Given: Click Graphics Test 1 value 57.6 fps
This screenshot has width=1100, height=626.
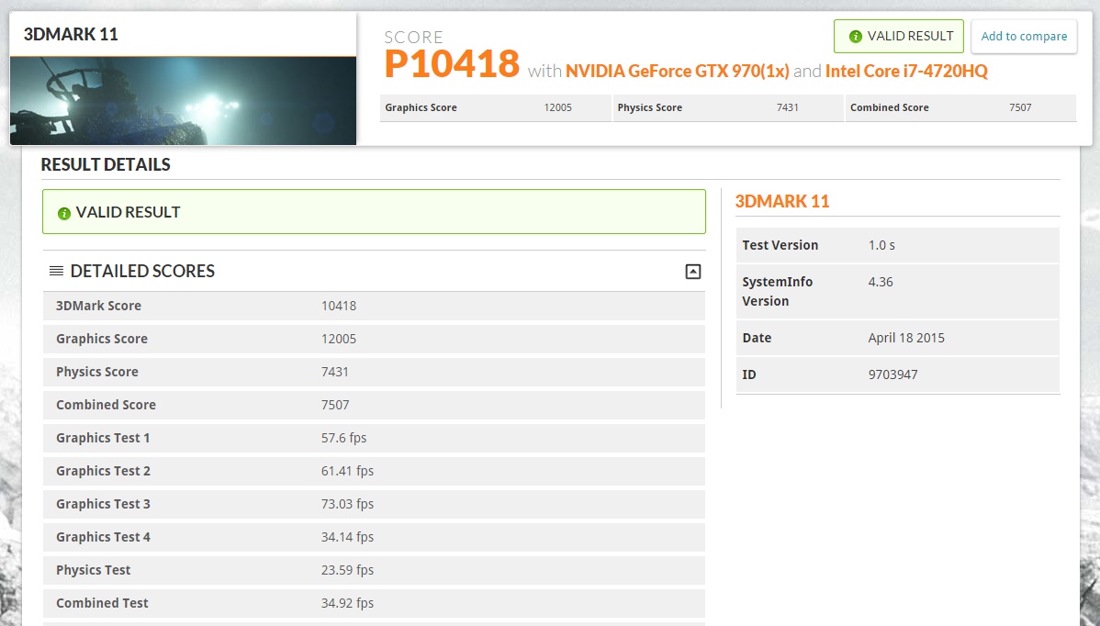Looking at the screenshot, I should [343, 438].
